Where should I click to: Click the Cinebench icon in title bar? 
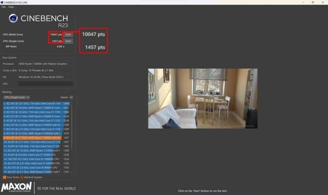pos(2,2)
